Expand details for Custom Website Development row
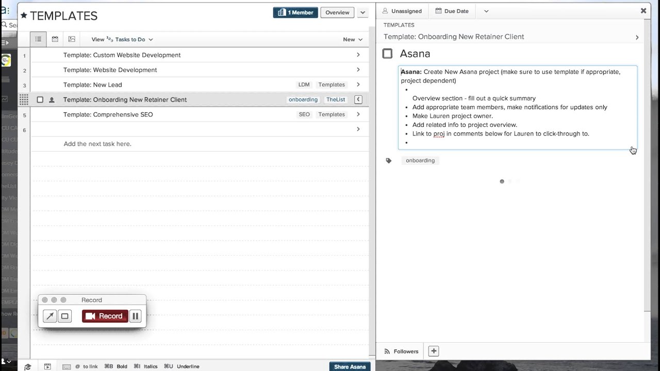This screenshot has height=371, width=660. click(358, 55)
